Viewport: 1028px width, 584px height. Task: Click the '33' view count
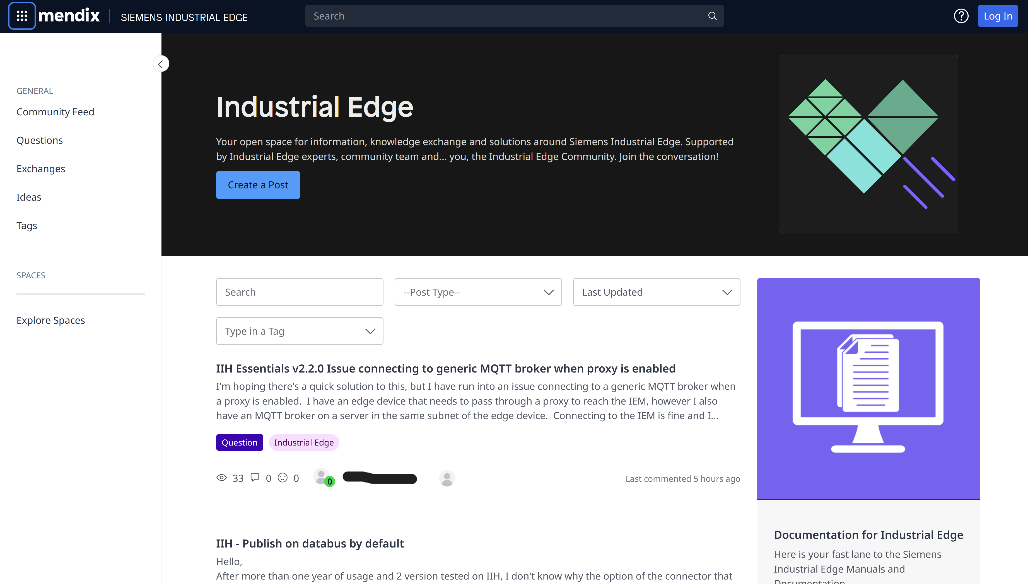(x=238, y=478)
